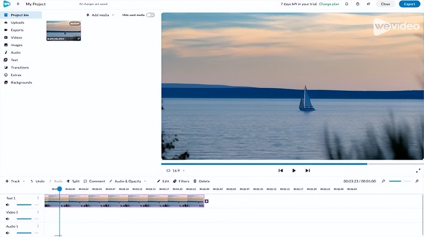This screenshot has height=237, width=424.
Task: Adjust the Video 1 track volume slider
Action: click(27, 219)
